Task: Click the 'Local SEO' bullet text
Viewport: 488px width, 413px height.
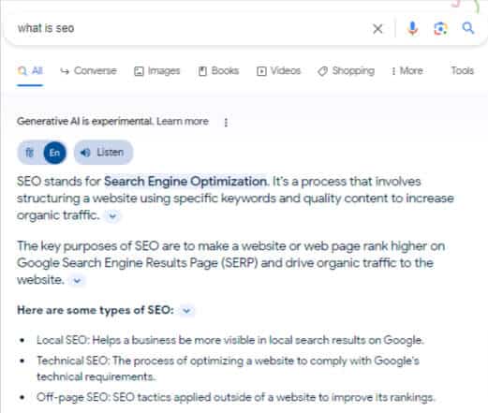Action: [x=229, y=340]
